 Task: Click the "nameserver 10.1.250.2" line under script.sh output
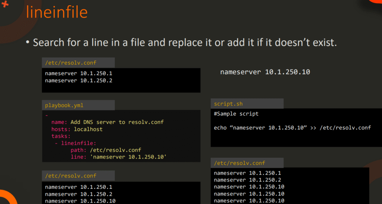(x=247, y=180)
